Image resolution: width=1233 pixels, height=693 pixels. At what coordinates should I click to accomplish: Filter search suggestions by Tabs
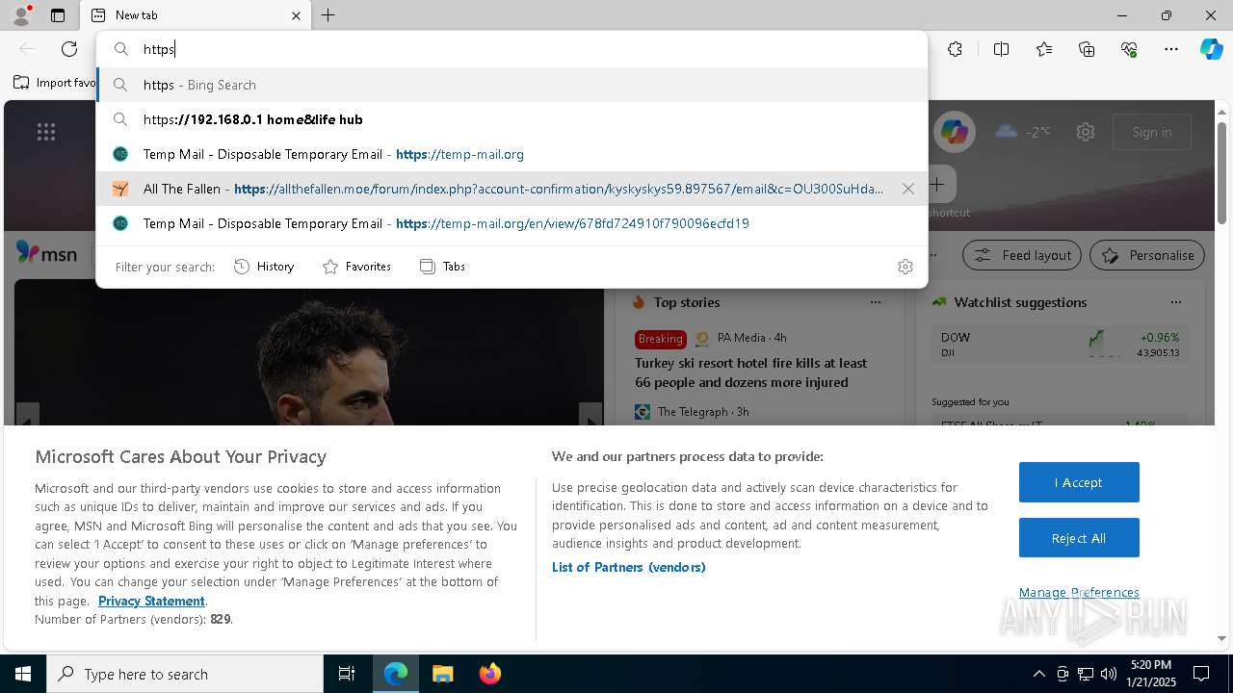click(442, 267)
